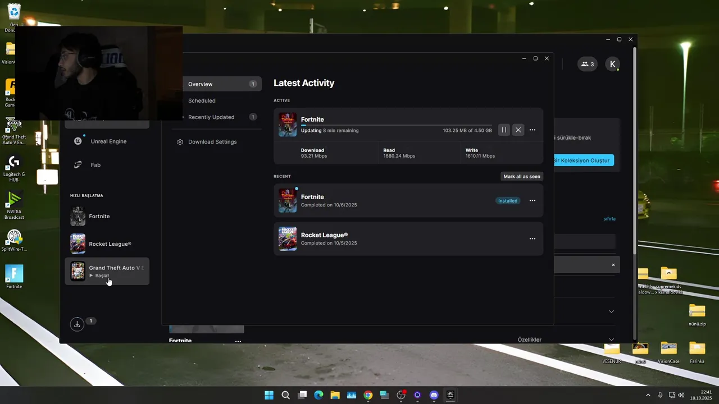
Task: Click the Fab icon in the sidebar
Action: click(79, 165)
